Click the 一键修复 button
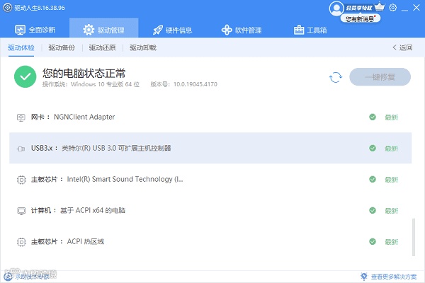This screenshot has height=283, width=425. [380, 77]
